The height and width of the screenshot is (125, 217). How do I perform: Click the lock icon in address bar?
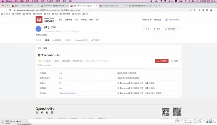(15, 10)
